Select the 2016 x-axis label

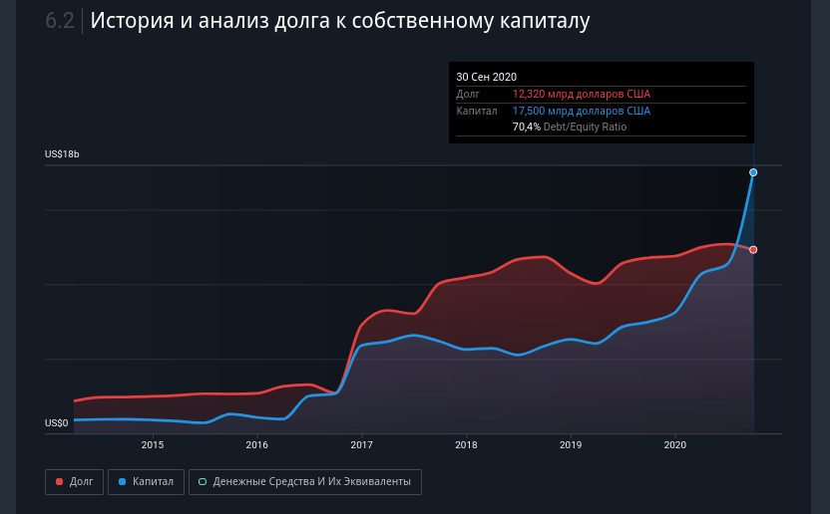(256, 445)
